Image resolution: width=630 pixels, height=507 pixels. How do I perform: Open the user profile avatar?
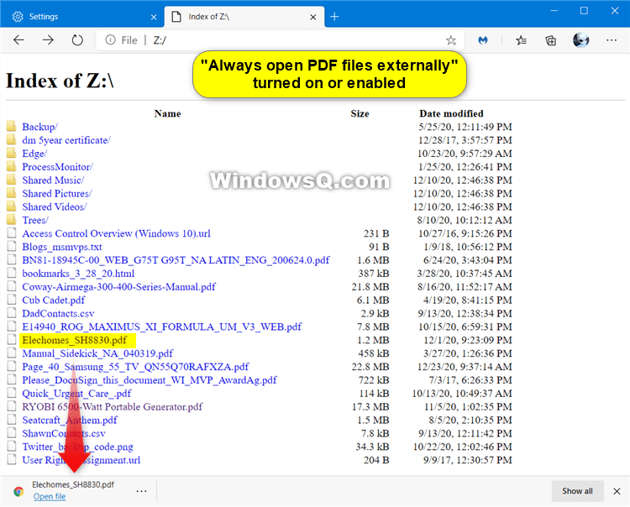coord(580,40)
